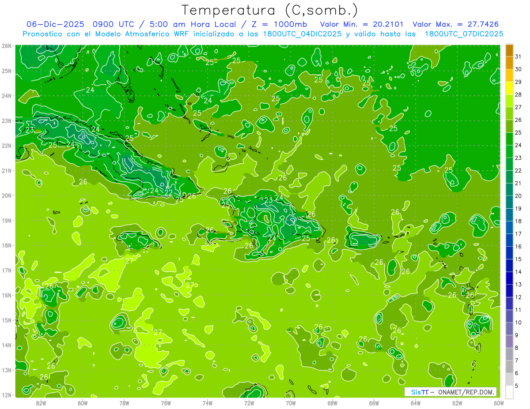This screenshot has height=409, width=530.
Task: Click the 76W longitude axis label
Action: 166,403
